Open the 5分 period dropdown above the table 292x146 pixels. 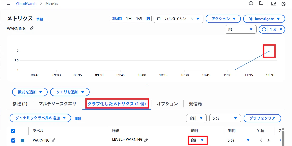[225, 118]
